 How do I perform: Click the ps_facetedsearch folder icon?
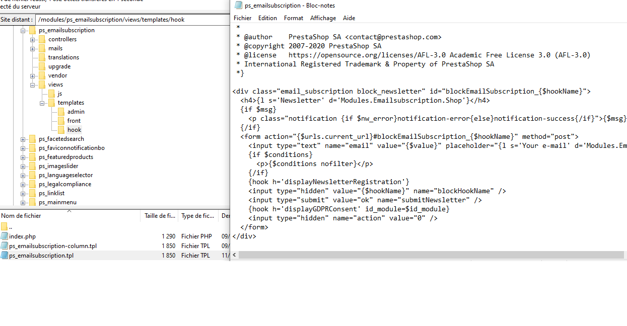point(33,139)
